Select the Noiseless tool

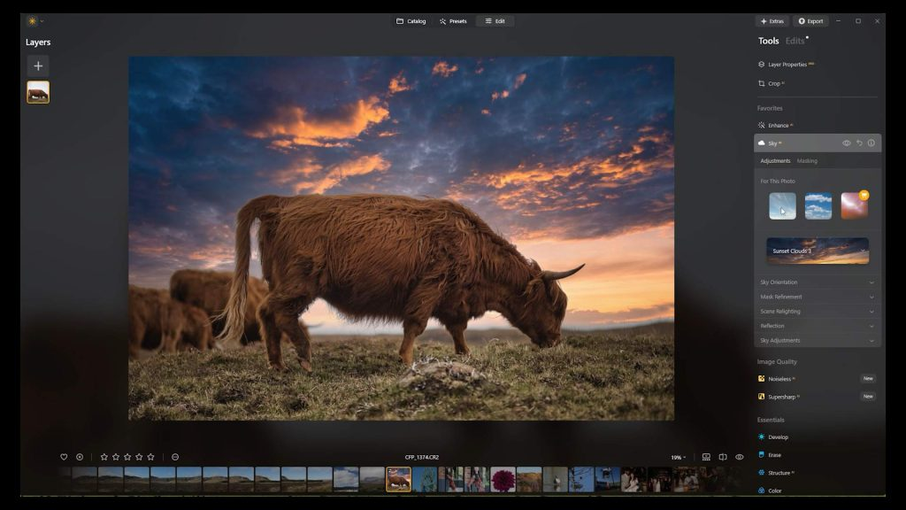(784, 378)
